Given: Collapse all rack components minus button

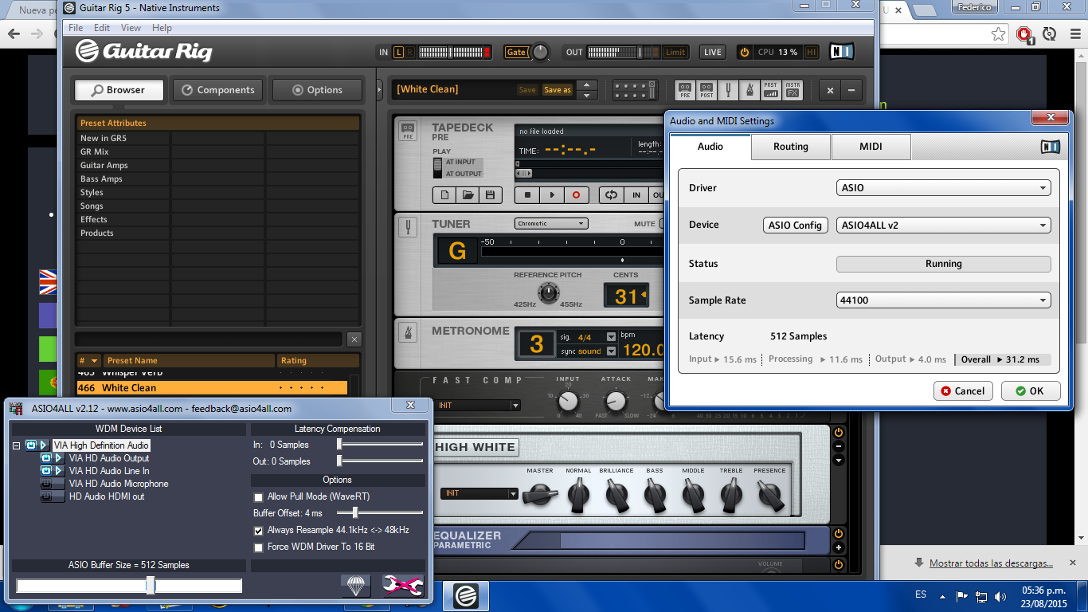Looking at the screenshot, I should [851, 90].
